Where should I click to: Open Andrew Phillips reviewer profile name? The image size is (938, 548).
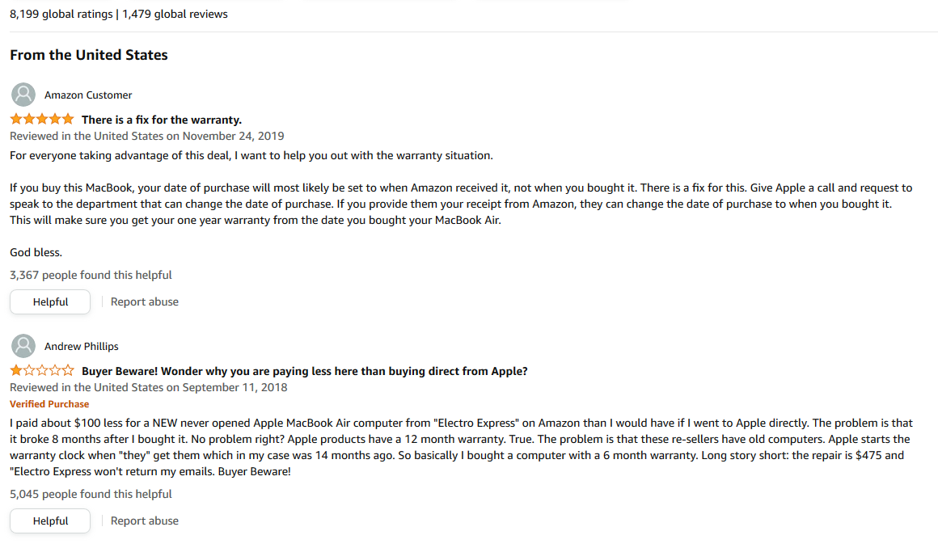[x=82, y=347]
